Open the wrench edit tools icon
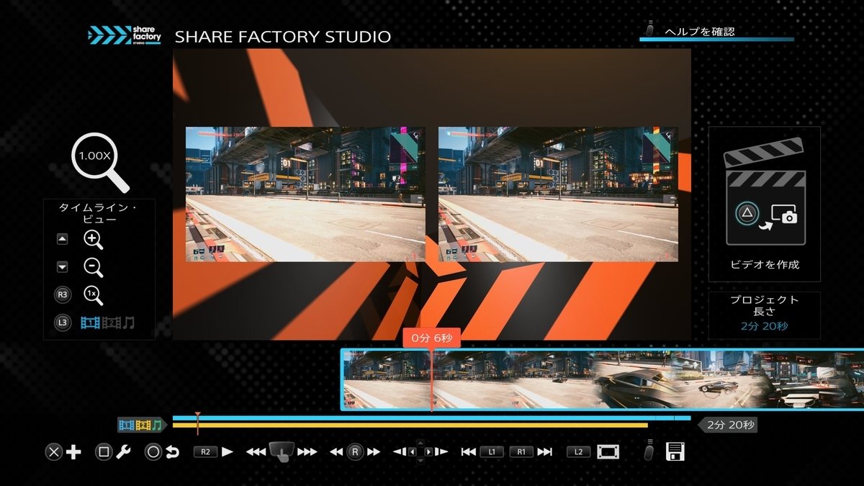The image size is (864, 486). click(123, 452)
